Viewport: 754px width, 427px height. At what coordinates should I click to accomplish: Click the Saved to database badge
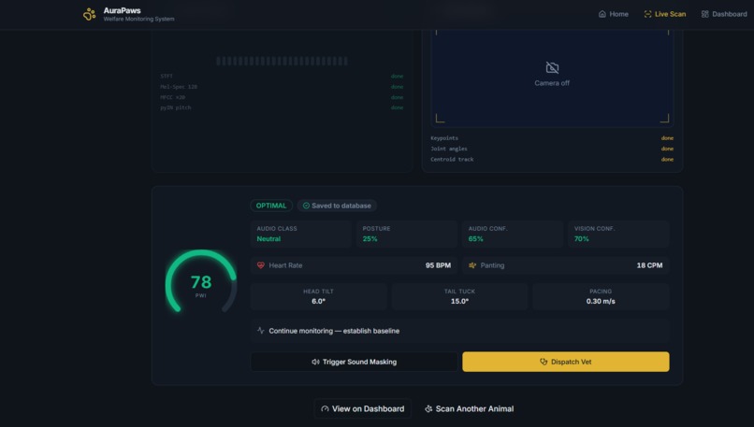click(337, 206)
